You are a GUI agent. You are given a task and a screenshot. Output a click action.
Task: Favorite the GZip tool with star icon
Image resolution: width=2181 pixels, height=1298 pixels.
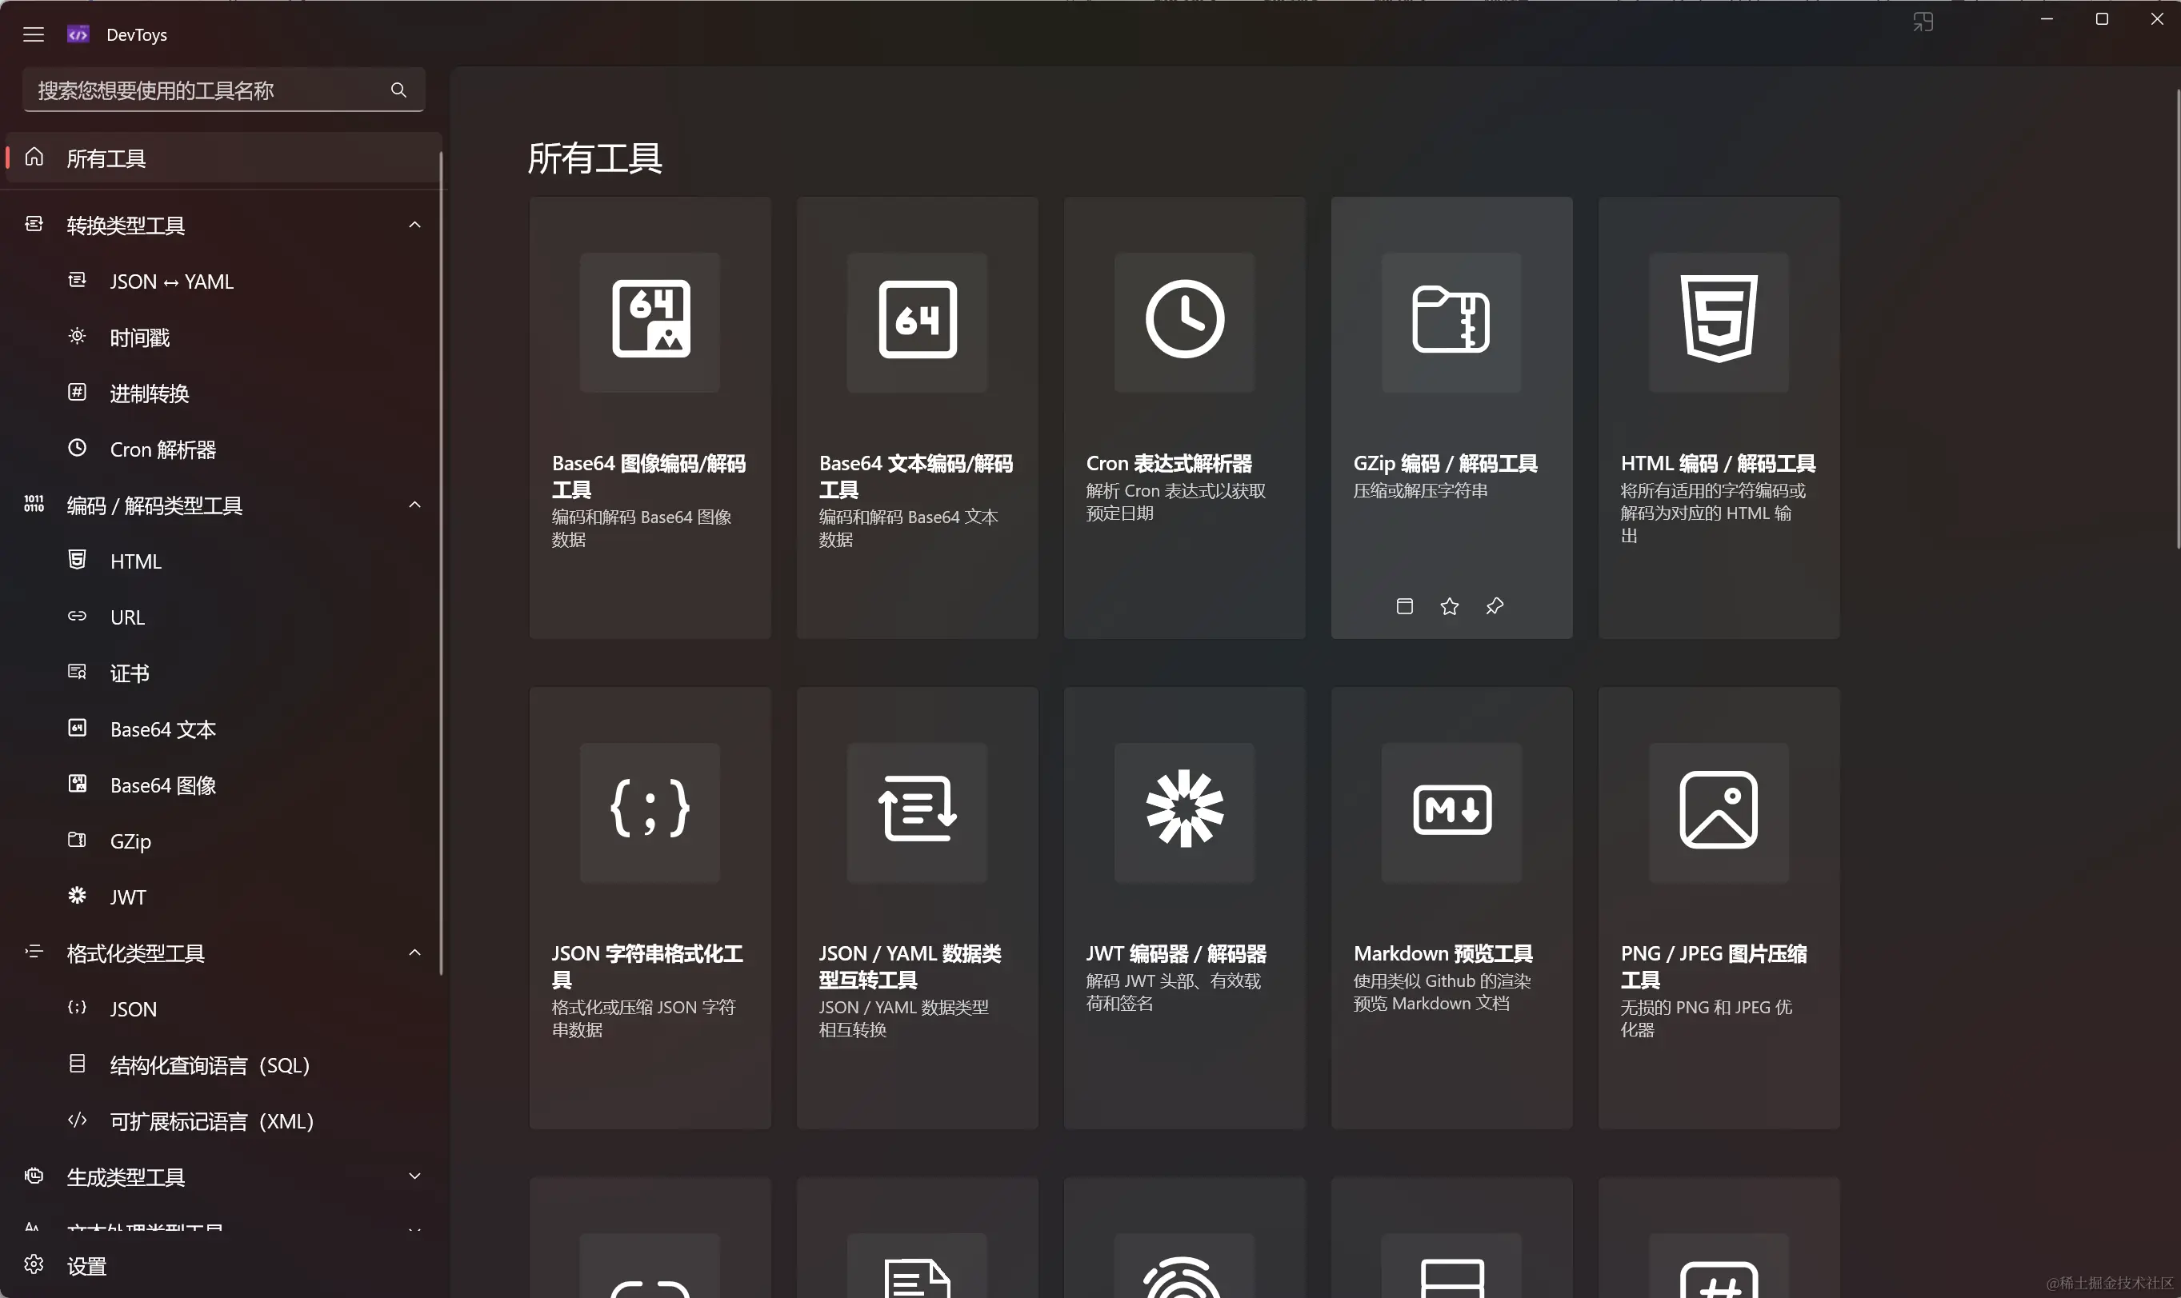[1450, 606]
